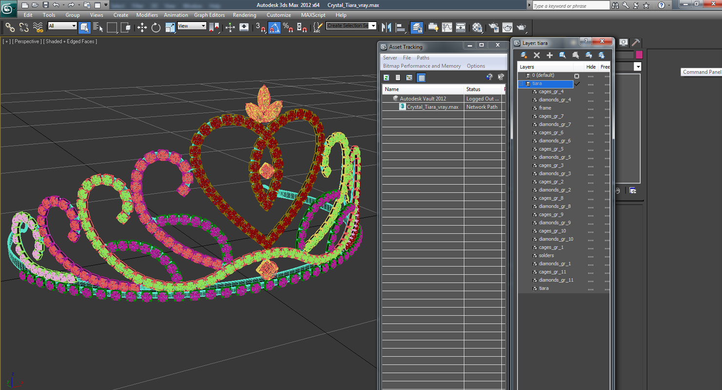The image size is (722, 390).
Task: Toggle Hide for the frame object
Action: [591, 108]
